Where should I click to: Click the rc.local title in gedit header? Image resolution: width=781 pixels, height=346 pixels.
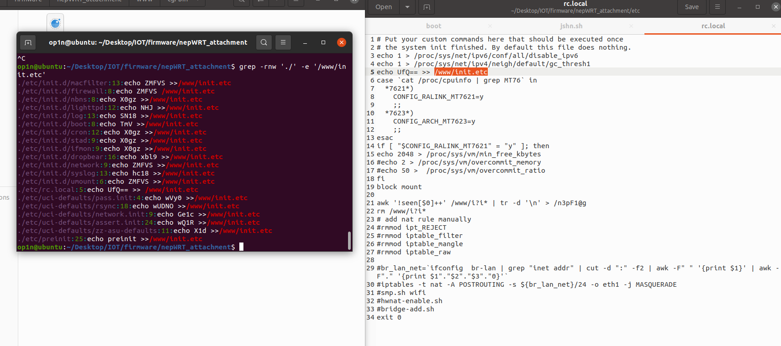pos(575,4)
